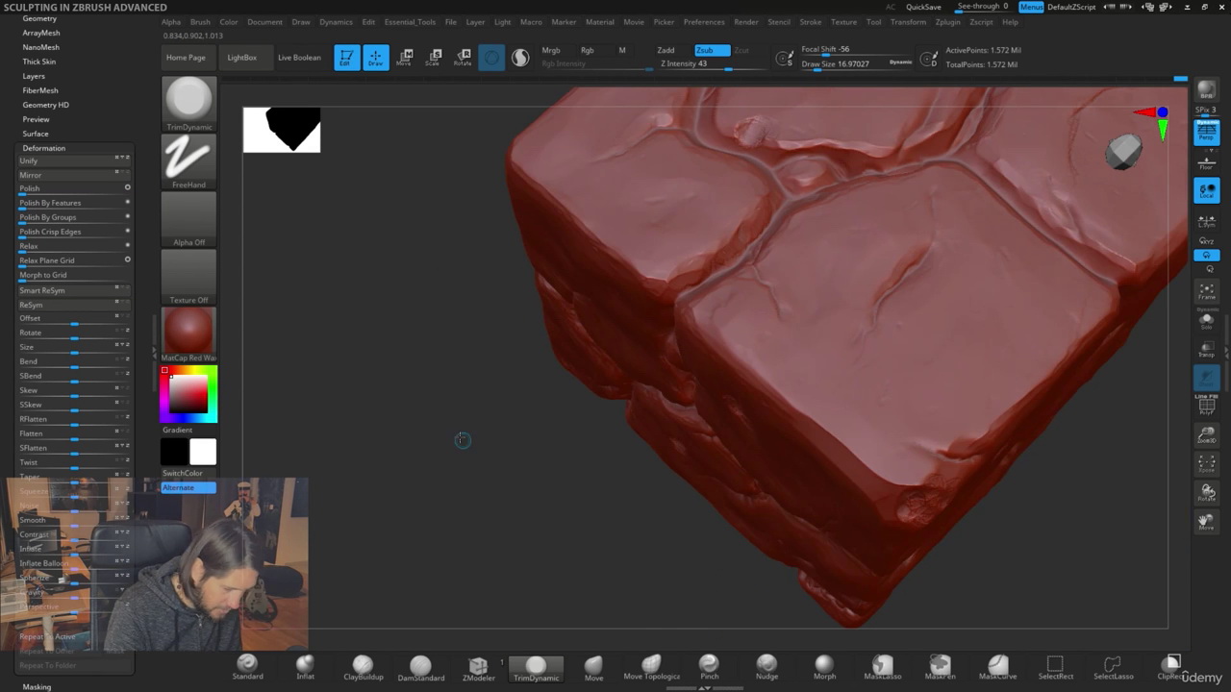Toggle the Zadd mode

[x=666, y=50]
